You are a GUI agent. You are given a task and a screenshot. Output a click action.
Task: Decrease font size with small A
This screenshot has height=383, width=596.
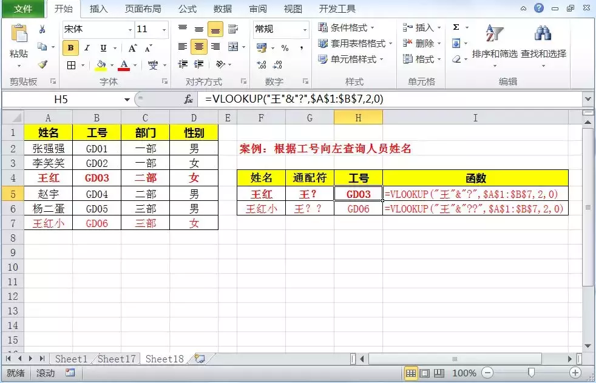point(149,48)
